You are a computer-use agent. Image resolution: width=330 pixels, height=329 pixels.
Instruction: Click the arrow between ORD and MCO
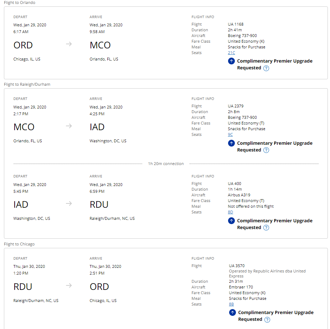click(69, 44)
